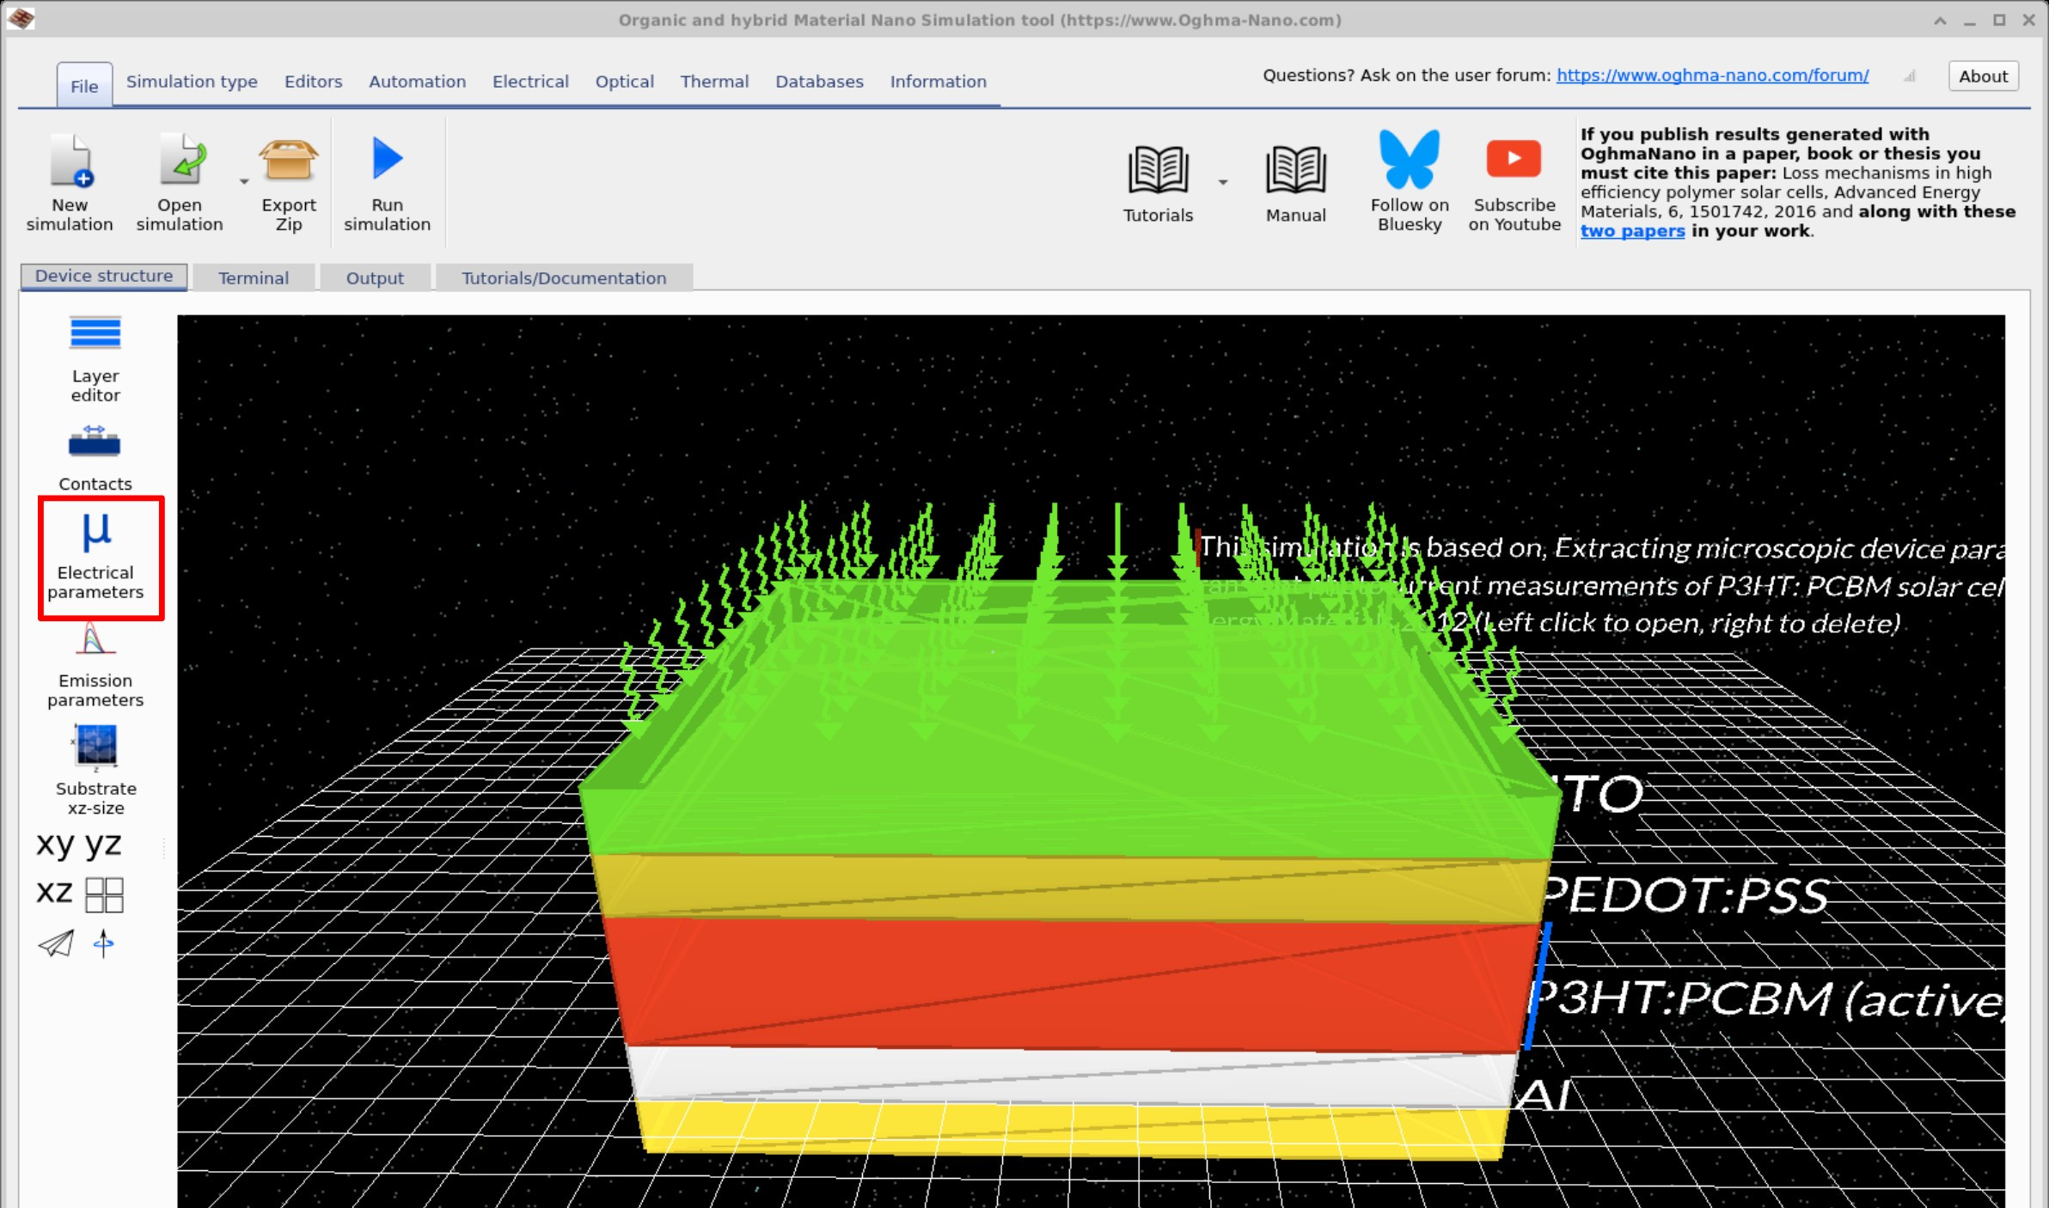The height and width of the screenshot is (1208, 2049).
Task: Open the Electrical ribbon tab
Action: point(530,81)
